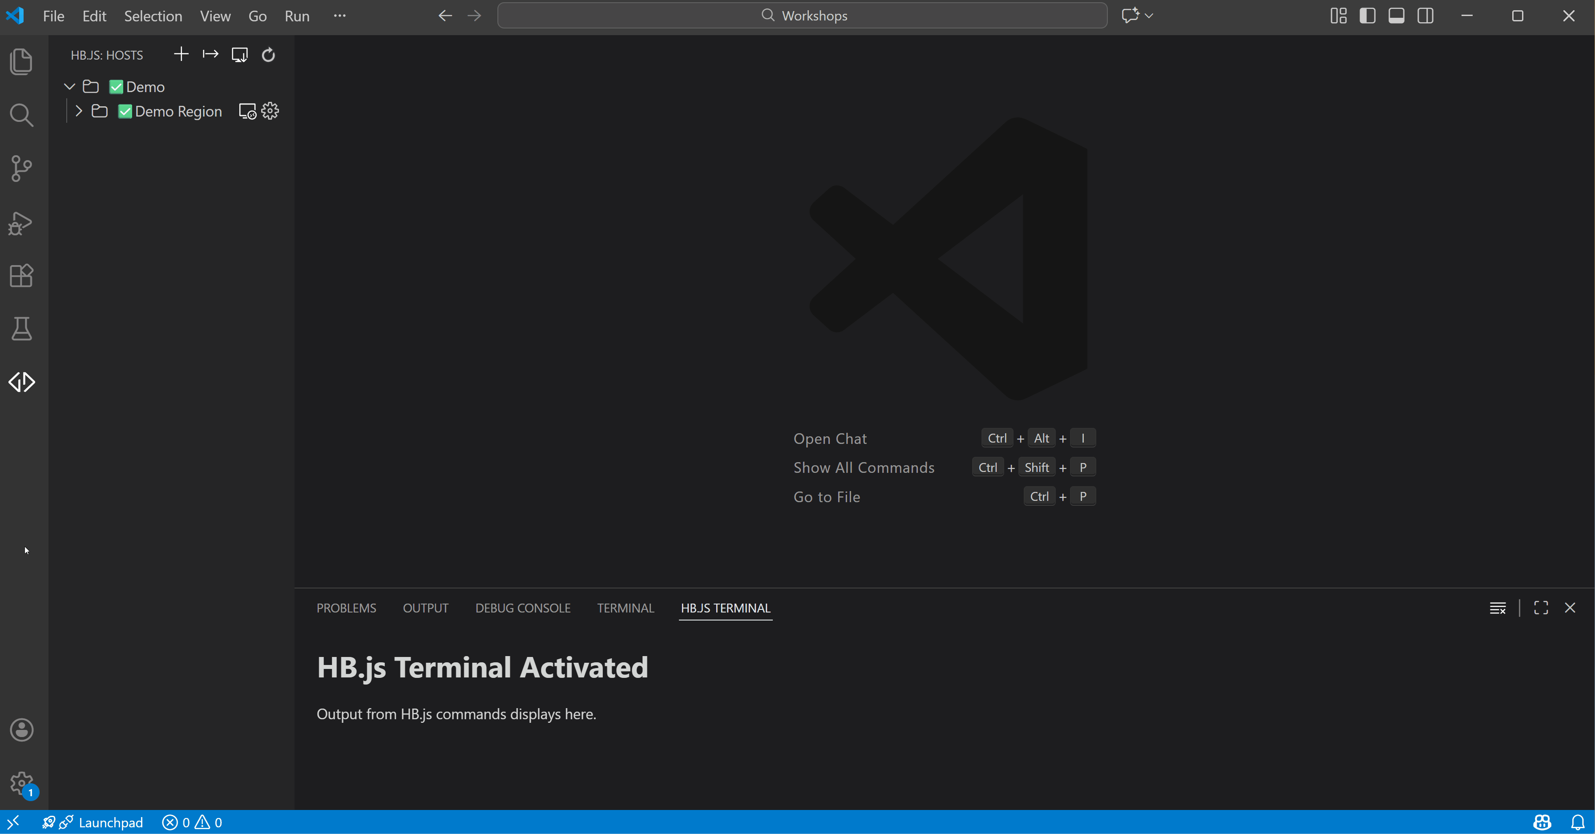The image size is (1595, 834).
Task: Switch to the Debug Console tab
Action: point(523,608)
